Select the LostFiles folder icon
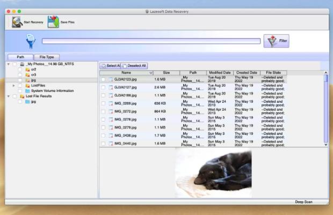 point(27,85)
